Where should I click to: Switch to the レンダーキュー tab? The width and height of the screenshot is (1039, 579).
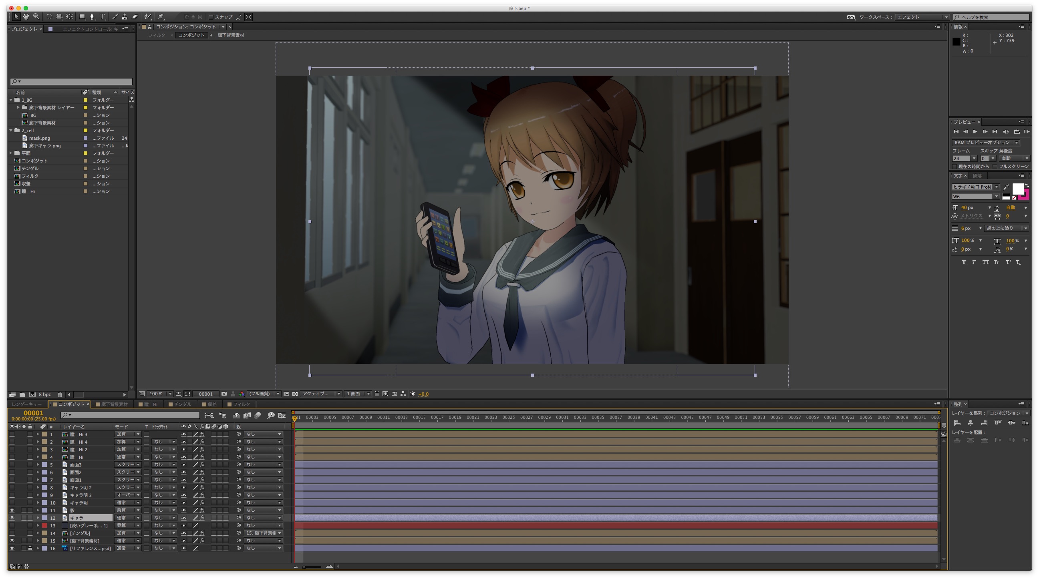point(26,404)
